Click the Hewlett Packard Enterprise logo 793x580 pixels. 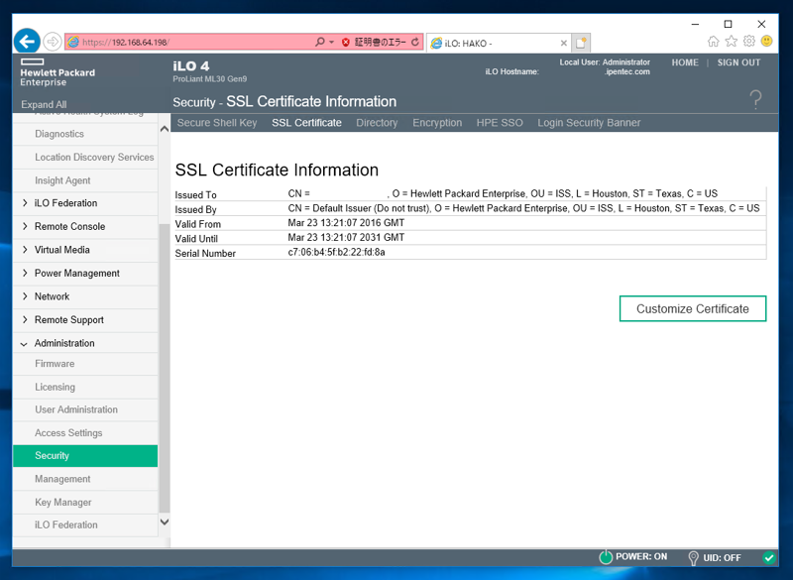click(57, 72)
